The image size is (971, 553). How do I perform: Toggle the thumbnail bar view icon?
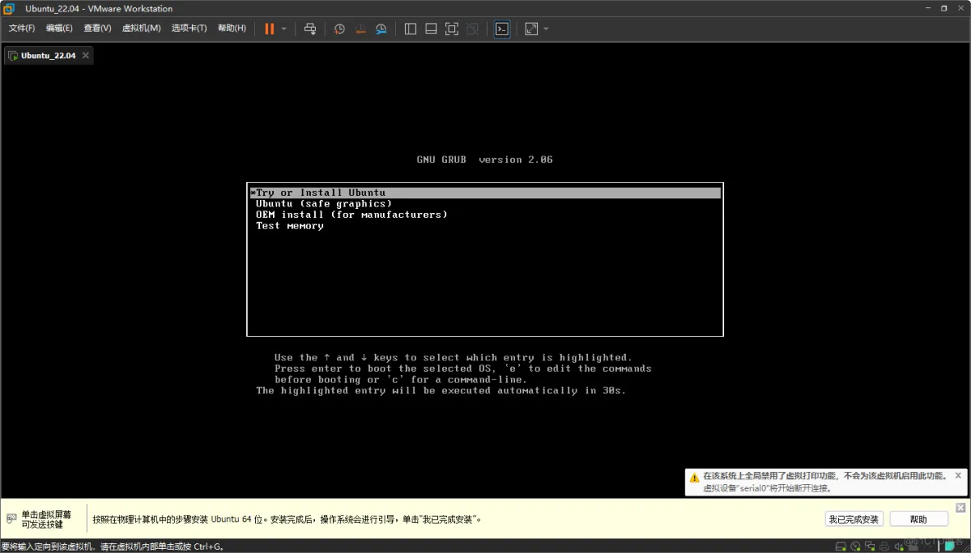(x=431, y=29)
